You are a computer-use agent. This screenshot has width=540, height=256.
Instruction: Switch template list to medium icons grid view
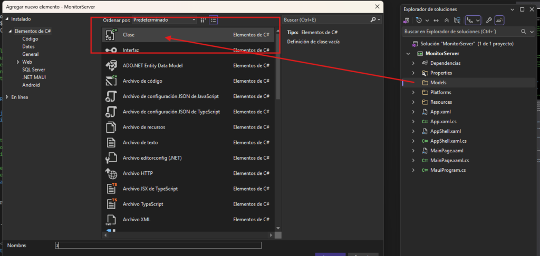pyautogui.click(x=203, y=20)
